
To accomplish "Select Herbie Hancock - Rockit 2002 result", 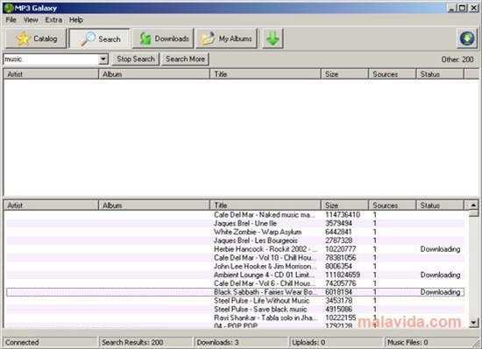I will point(236,249).
